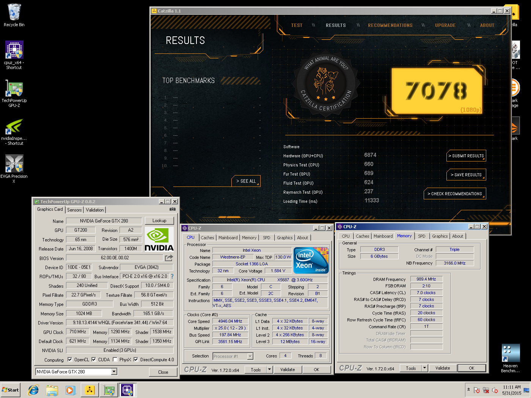The image size is (531, 398).
Task: Click OK in CPU-Z Memory window
Action: 471,368
